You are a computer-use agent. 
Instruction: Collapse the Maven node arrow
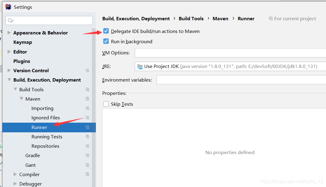[21, 99]
